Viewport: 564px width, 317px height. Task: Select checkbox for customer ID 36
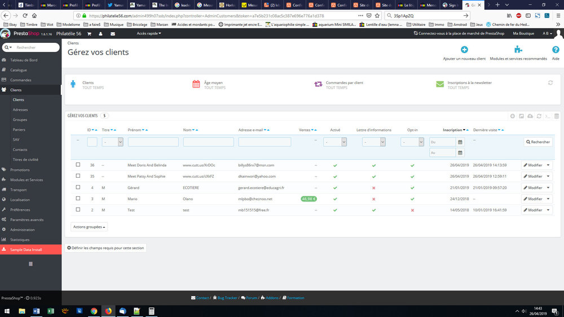coord(78,165)
